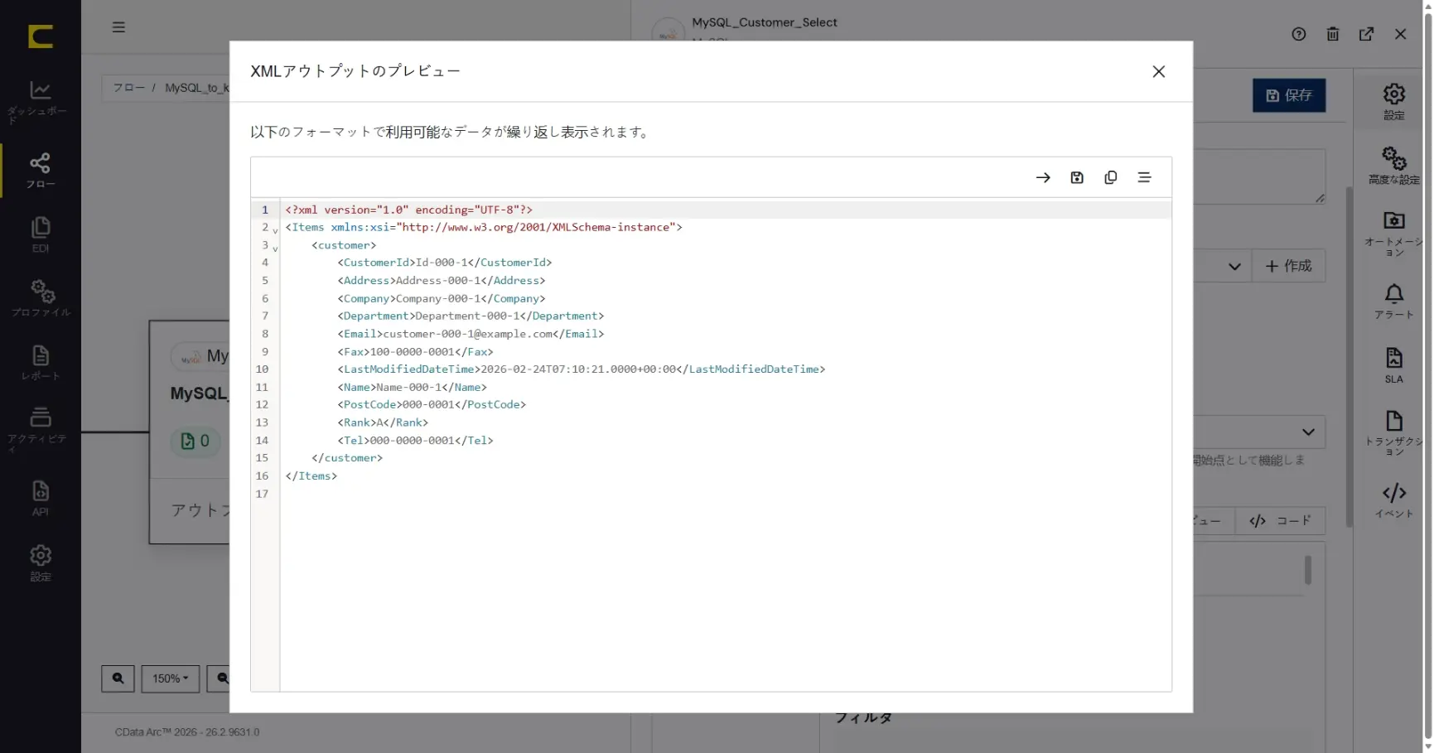Image resolution: width=1434 pixels, height=753 pixels.
Task: Expand the lower dropdown in the settings panel
Action: point(1308,432)
